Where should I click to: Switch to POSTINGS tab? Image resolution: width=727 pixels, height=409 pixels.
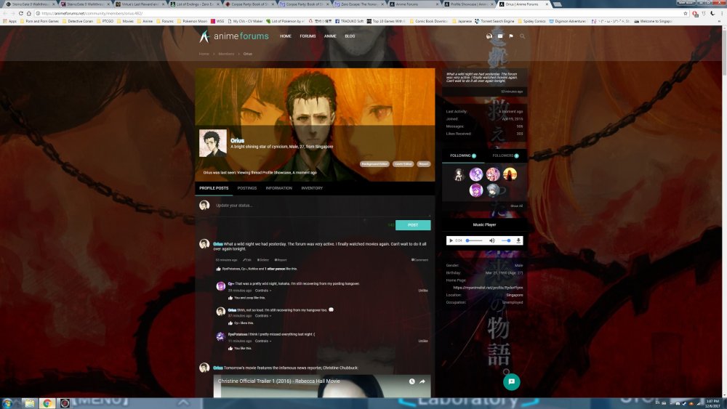tap(246, 188)
